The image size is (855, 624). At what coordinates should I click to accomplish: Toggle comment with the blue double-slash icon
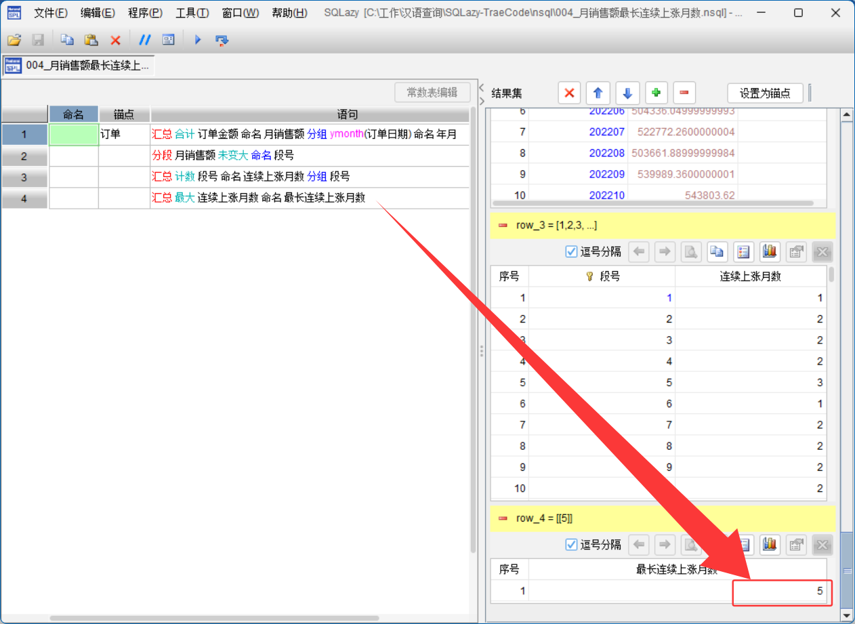(x=144, y=40)
